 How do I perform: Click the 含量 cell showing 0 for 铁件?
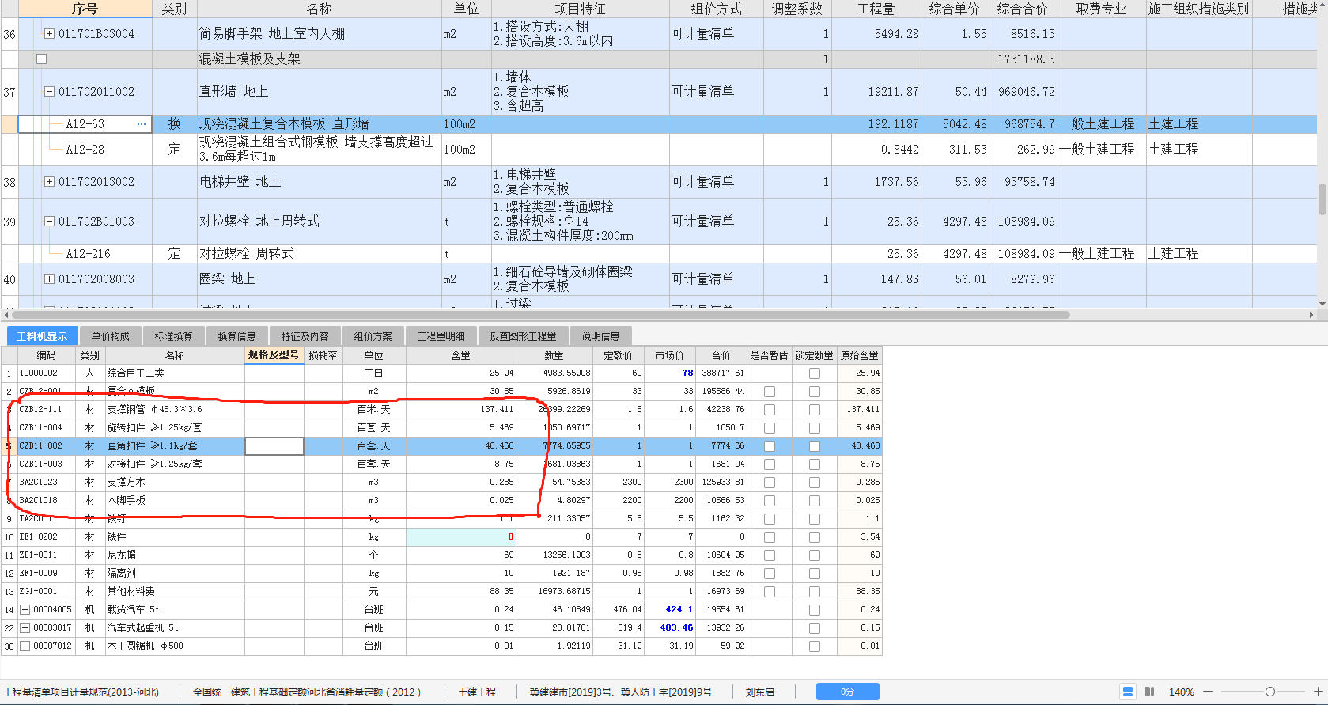(x=461, y=537)
